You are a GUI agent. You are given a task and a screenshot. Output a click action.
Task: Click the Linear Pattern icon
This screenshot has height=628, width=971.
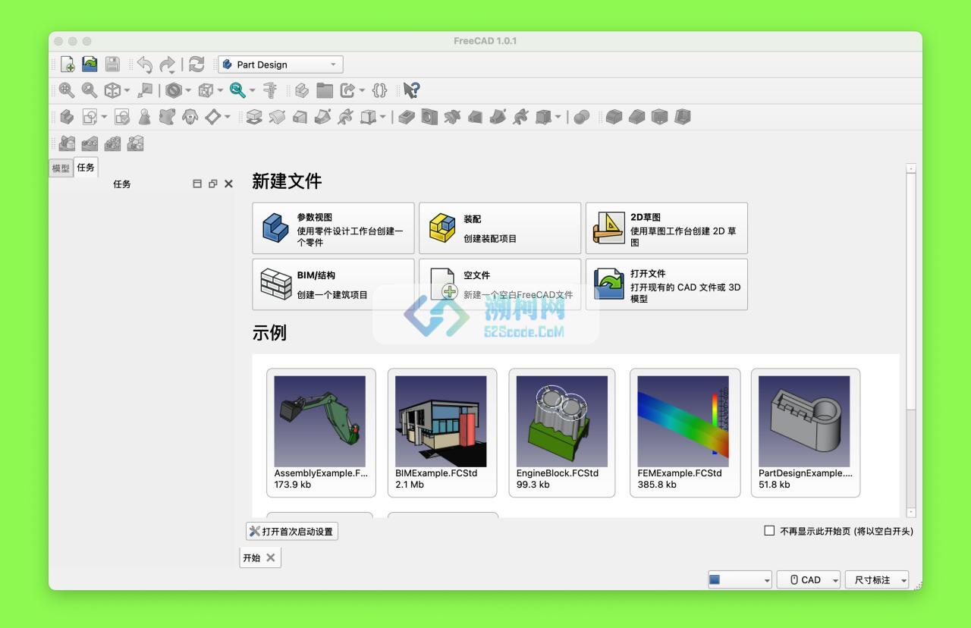(x=90, y=143)
